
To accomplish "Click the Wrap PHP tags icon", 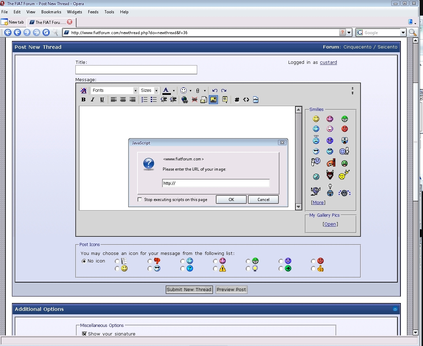I will [x=256, y=100].
